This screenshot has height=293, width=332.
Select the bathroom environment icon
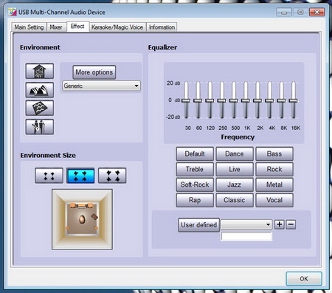pyautogui.click(x=40, y=71)
